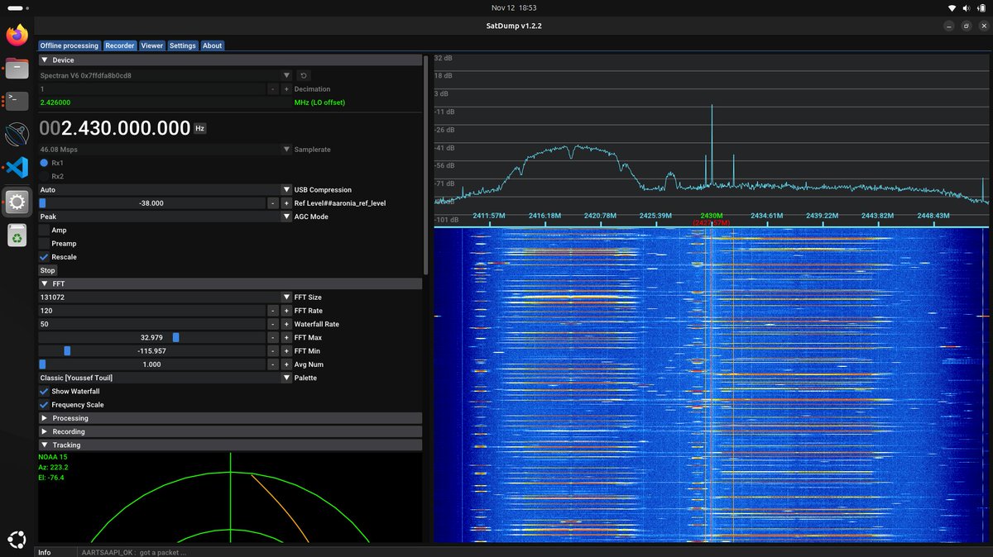993x557 pixels.
Task: Select the Rx2 radio button
Action: coord(44,176)
